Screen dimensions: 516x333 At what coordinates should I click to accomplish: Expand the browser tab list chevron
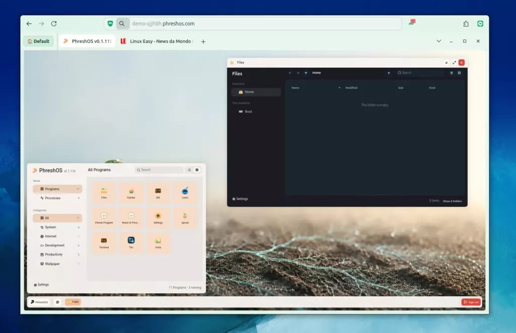click(439, 41)
